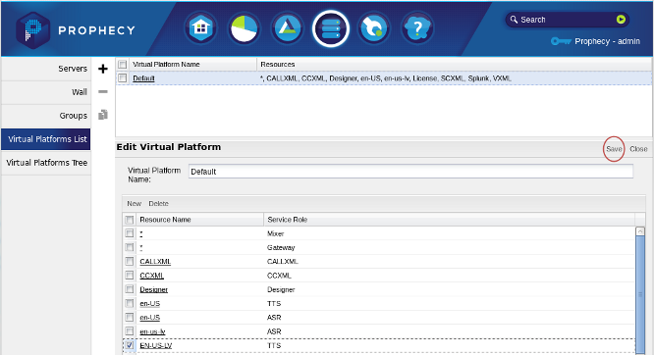This screenshot has width=654, height=355.
Task: Open the CALLXML resource link
Action: click(x=155, y=261)
